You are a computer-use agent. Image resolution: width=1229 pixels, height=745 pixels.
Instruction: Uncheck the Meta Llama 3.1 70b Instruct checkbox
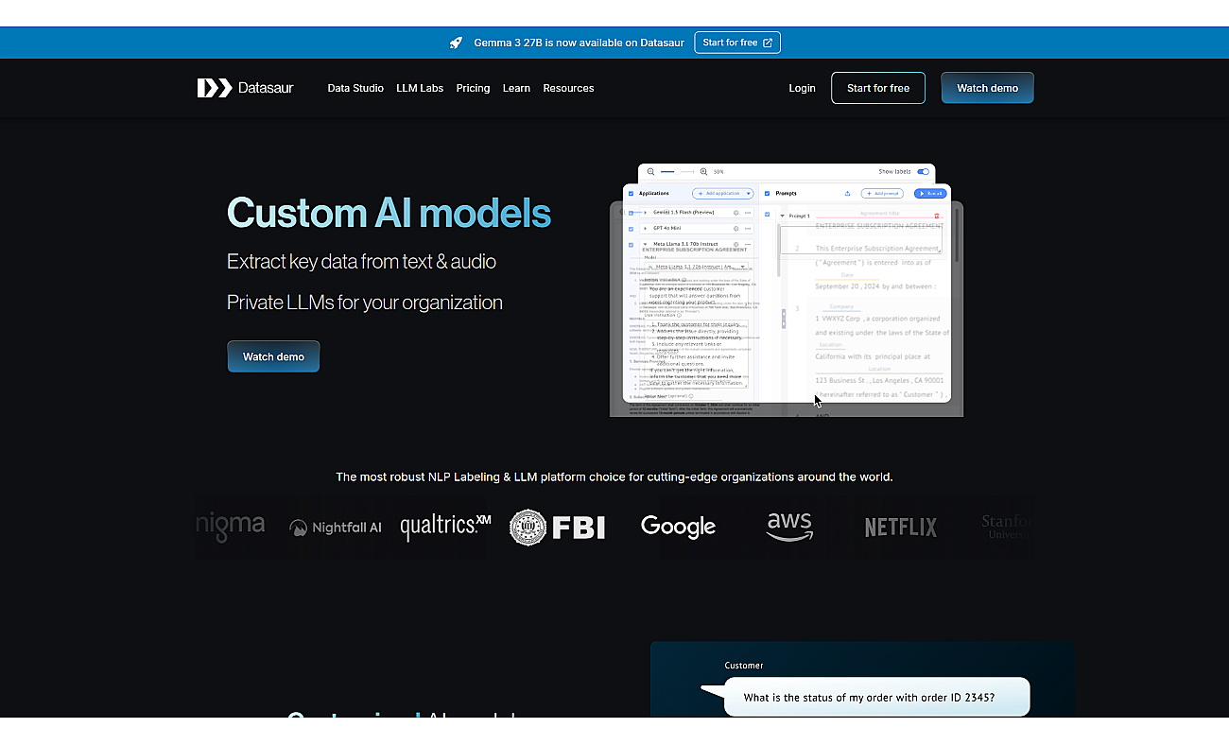(631, 245)
